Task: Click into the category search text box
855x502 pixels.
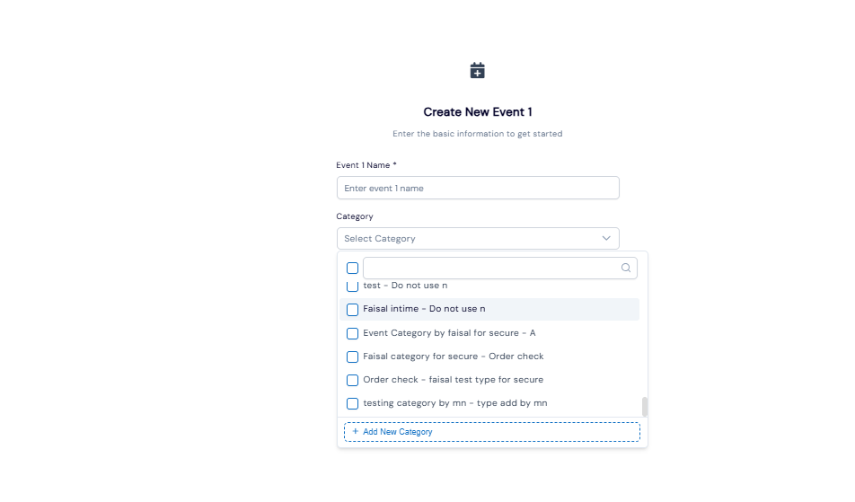Action: tap(489, 268)
